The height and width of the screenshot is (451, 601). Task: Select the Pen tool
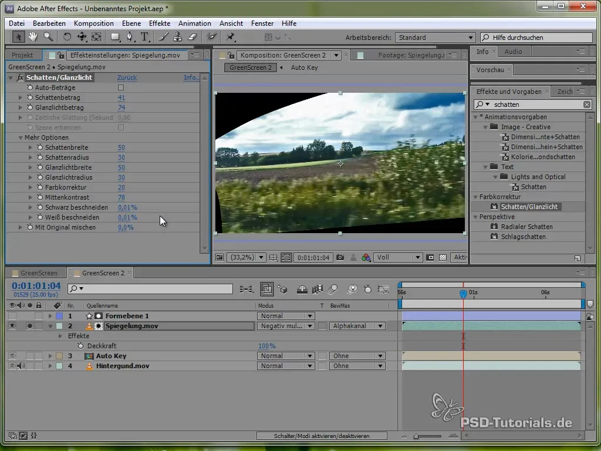[x=130, y=37]
